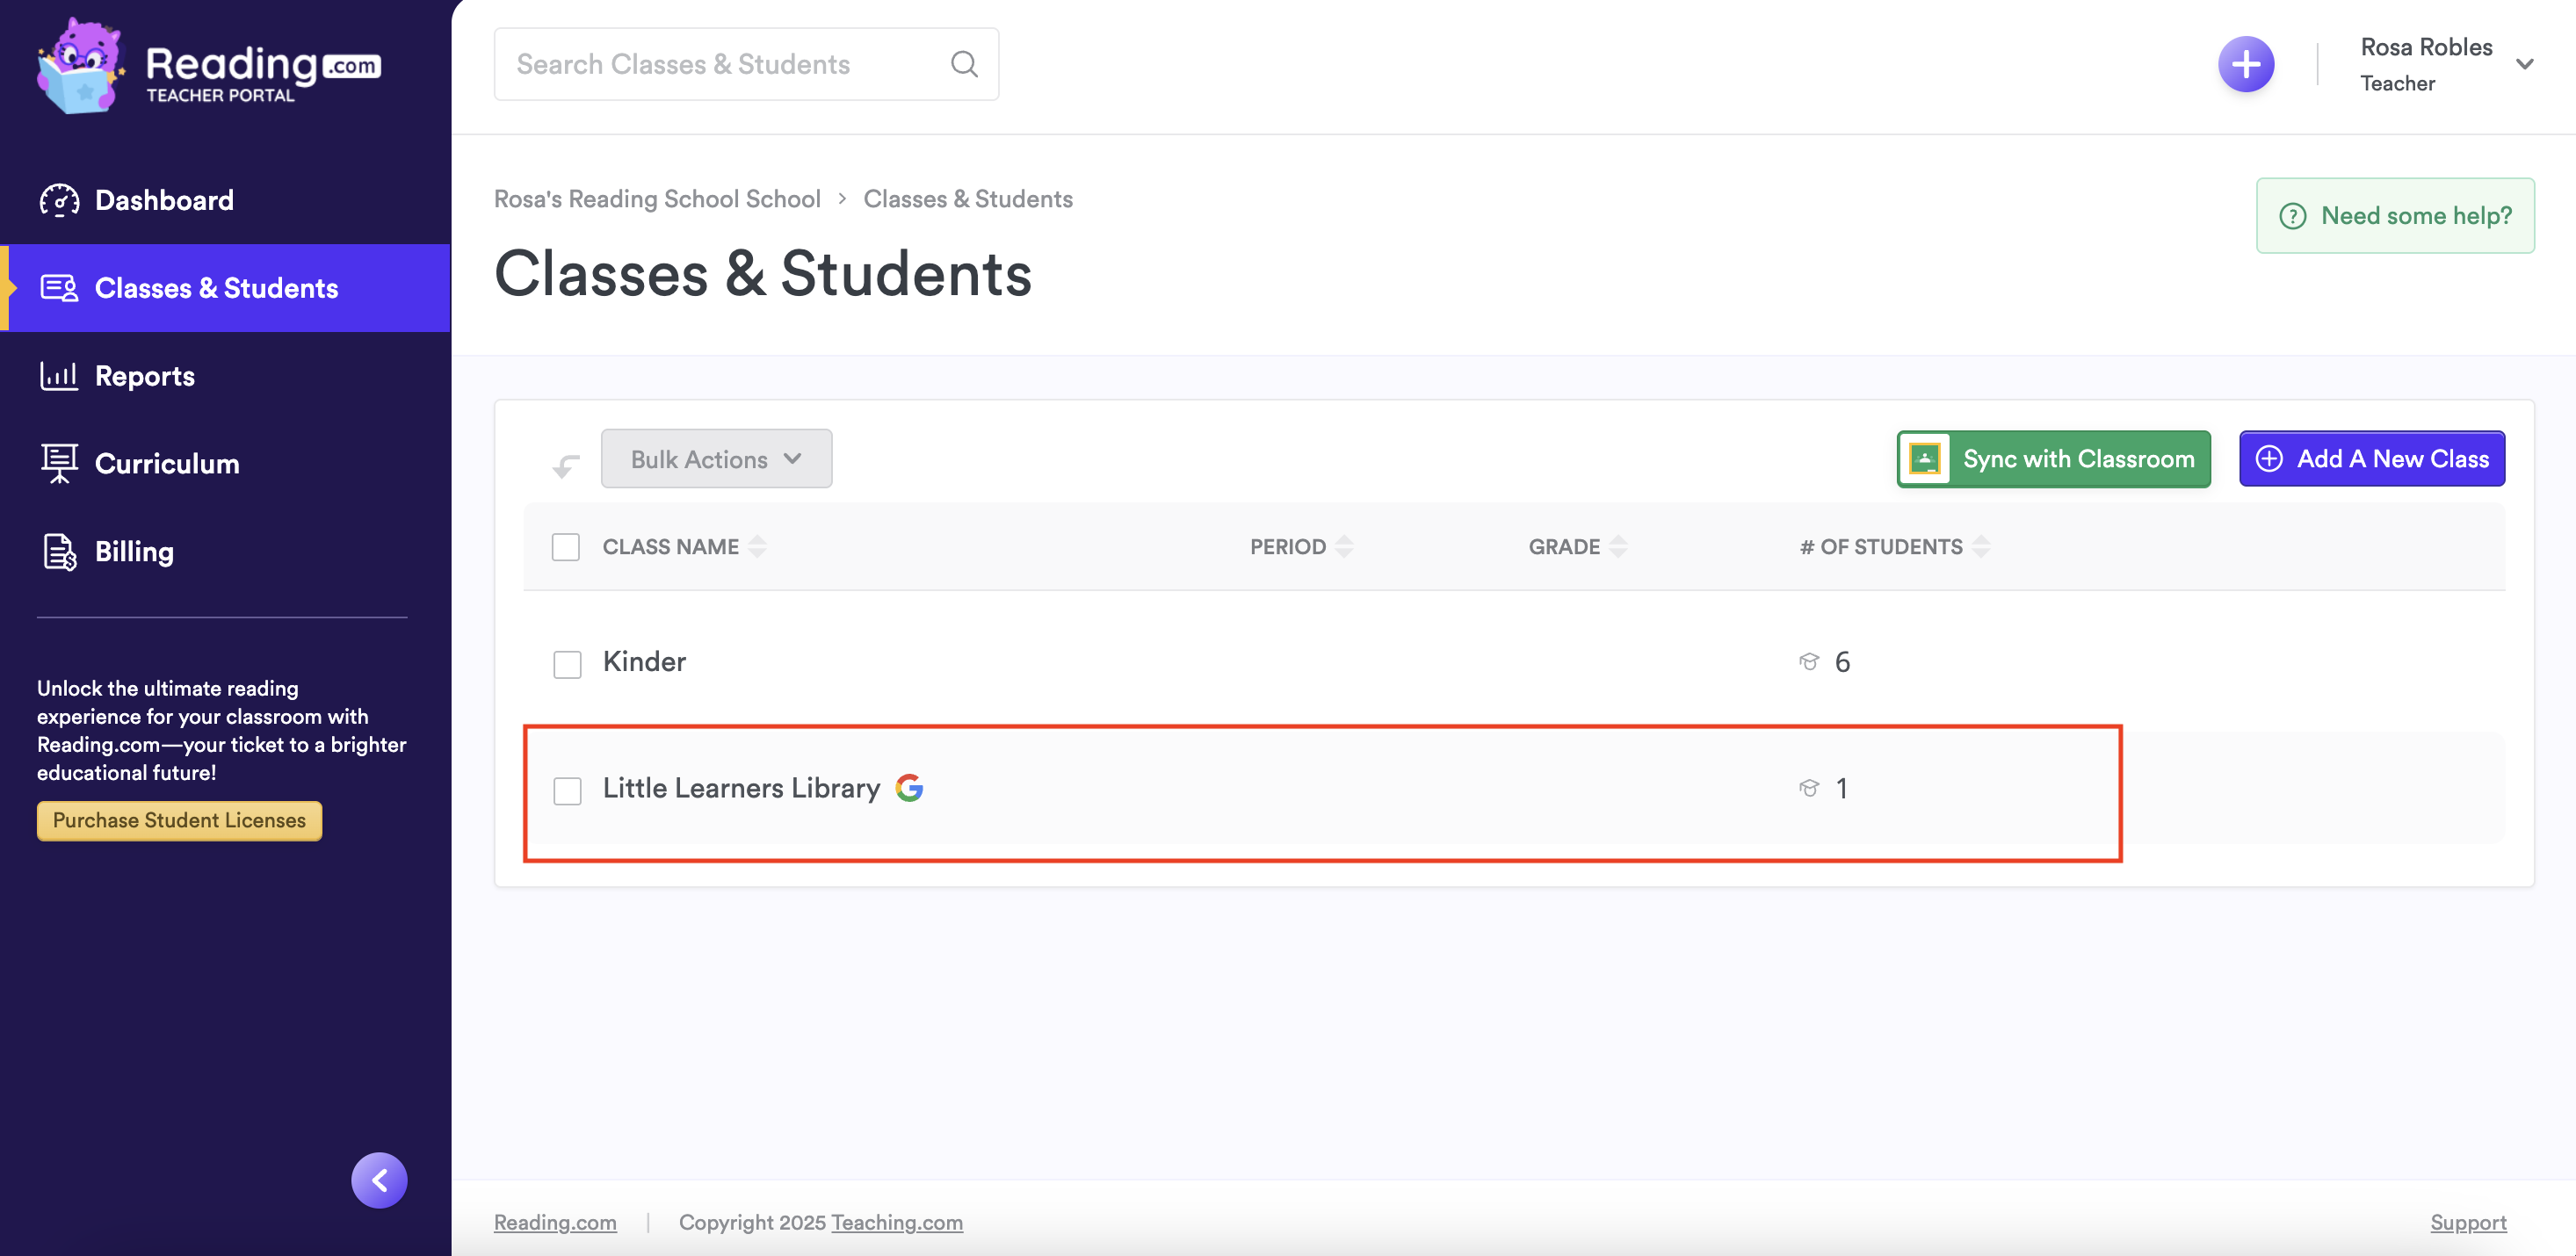The height and width of the screenshot is (1256, 2576).
Task: Go to Reports in sidebar
Action: point(144,376)
